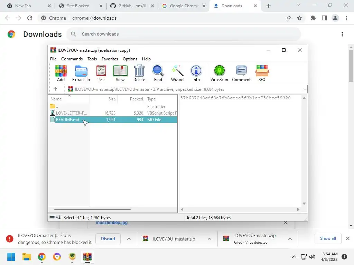Launch the Wizard tool
354x265 pixels.
[x=177, y=73]
